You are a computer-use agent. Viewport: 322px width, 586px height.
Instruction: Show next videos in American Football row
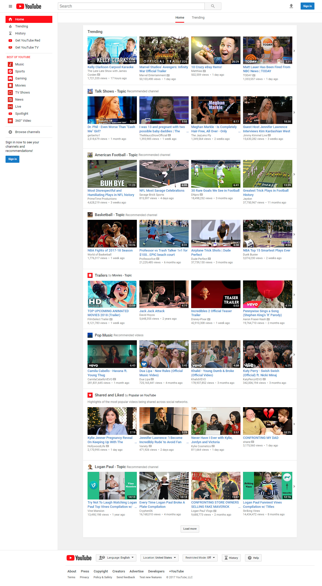294,174
